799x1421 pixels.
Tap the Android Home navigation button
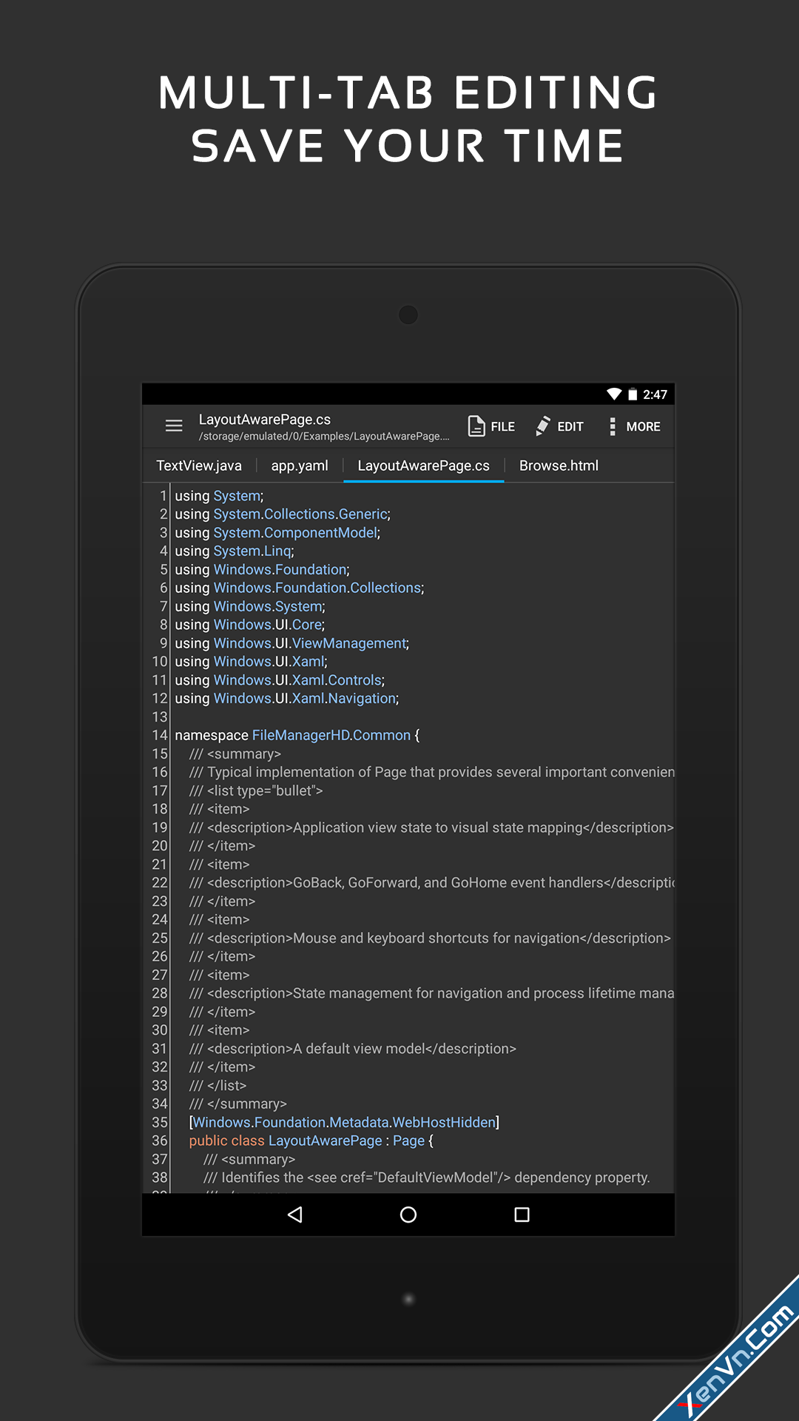coord(408,1215)
